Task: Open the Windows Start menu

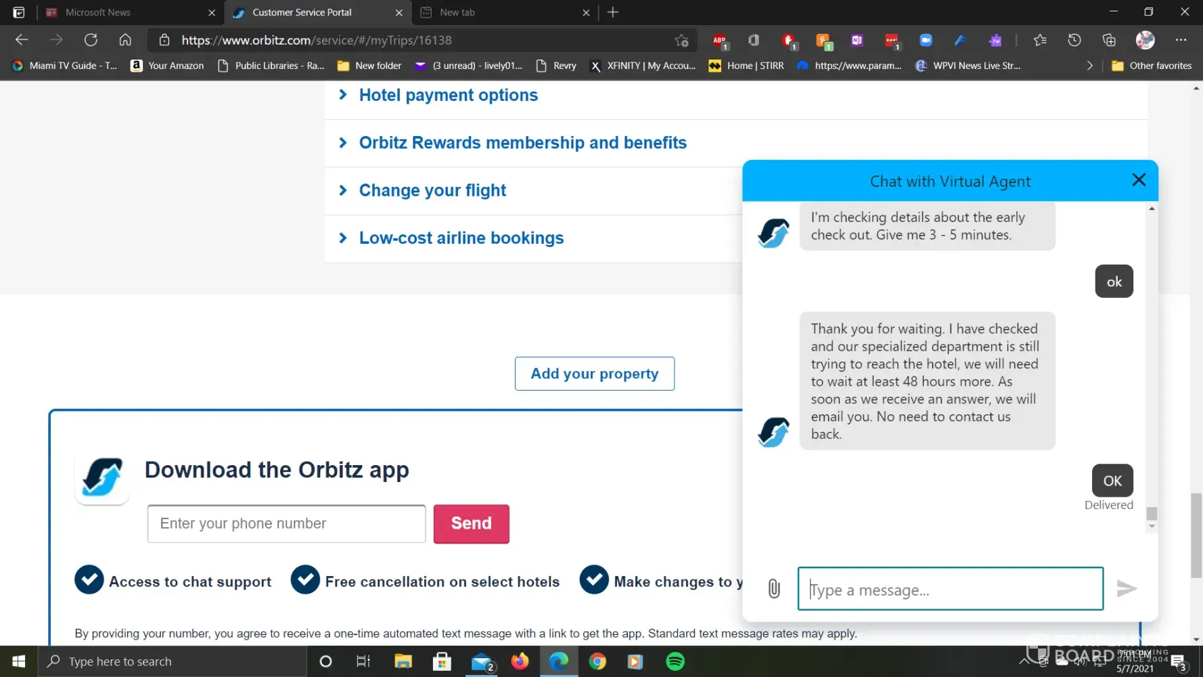Action: click(x=18, y=661)
